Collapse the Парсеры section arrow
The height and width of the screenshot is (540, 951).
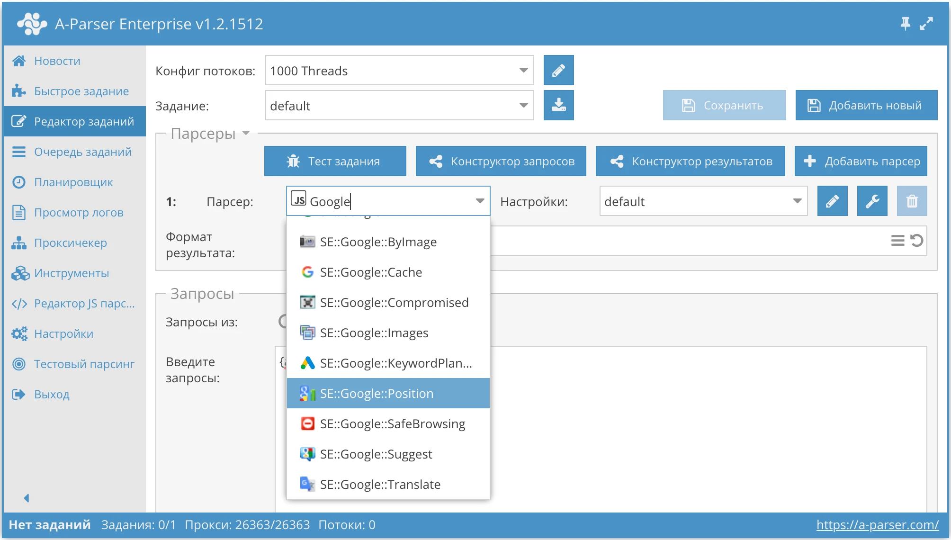coord(246,133)
